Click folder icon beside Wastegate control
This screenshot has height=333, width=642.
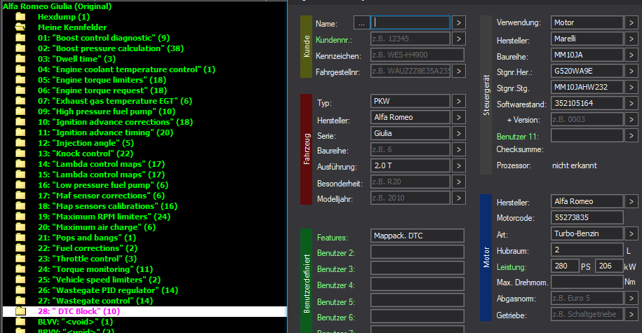tap(20, 301)
